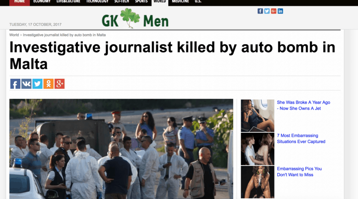
Task: Open the site's LinkedIn page from header
Action: (280, 11)
